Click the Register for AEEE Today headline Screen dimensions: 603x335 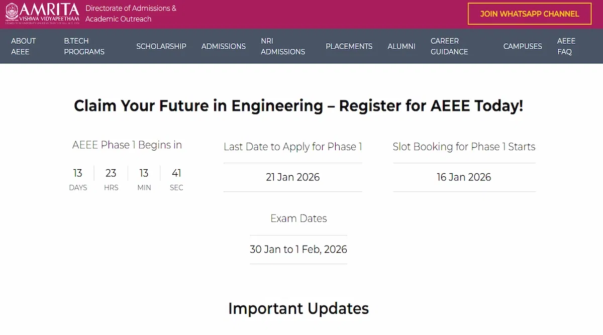pos(298,106)
